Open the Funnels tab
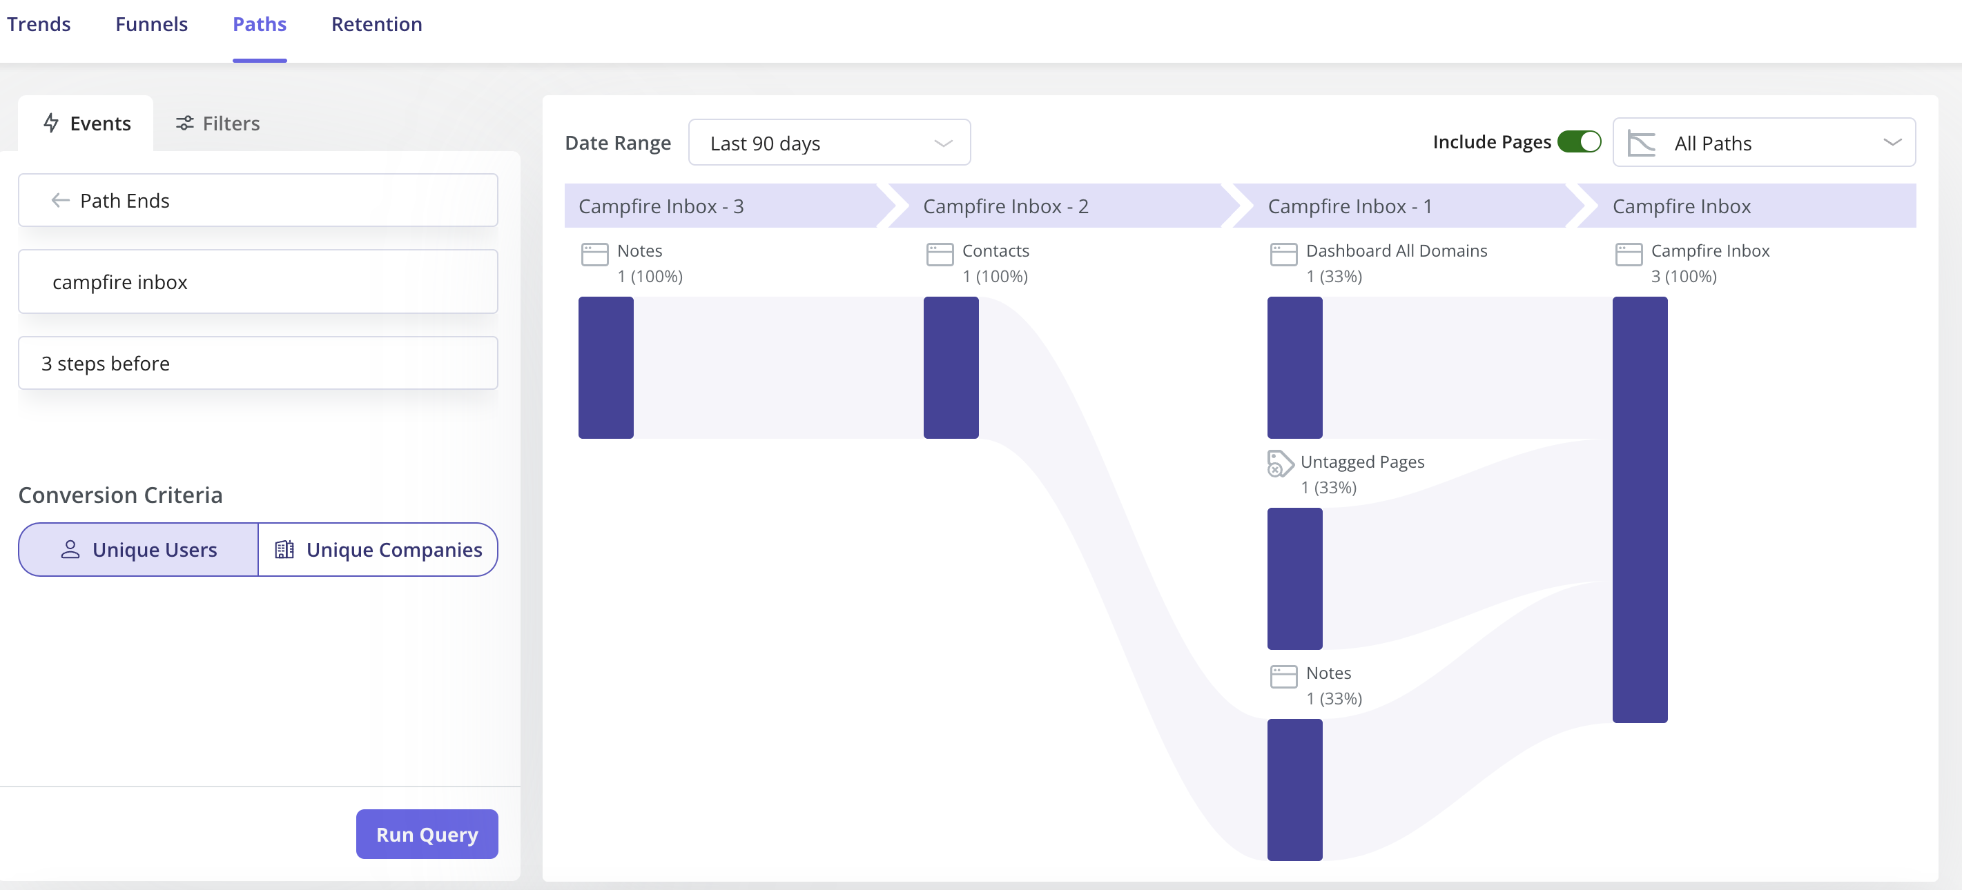Screen dimensions: 1962x890 [152, 24]
